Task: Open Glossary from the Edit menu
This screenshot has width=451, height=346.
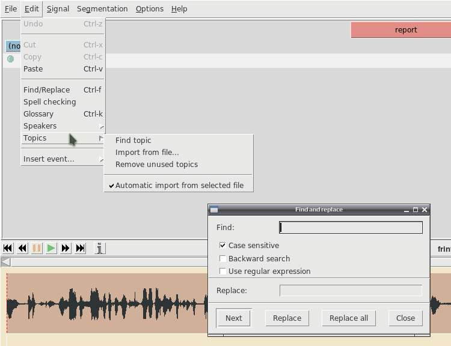Action: tap(63, 114)
